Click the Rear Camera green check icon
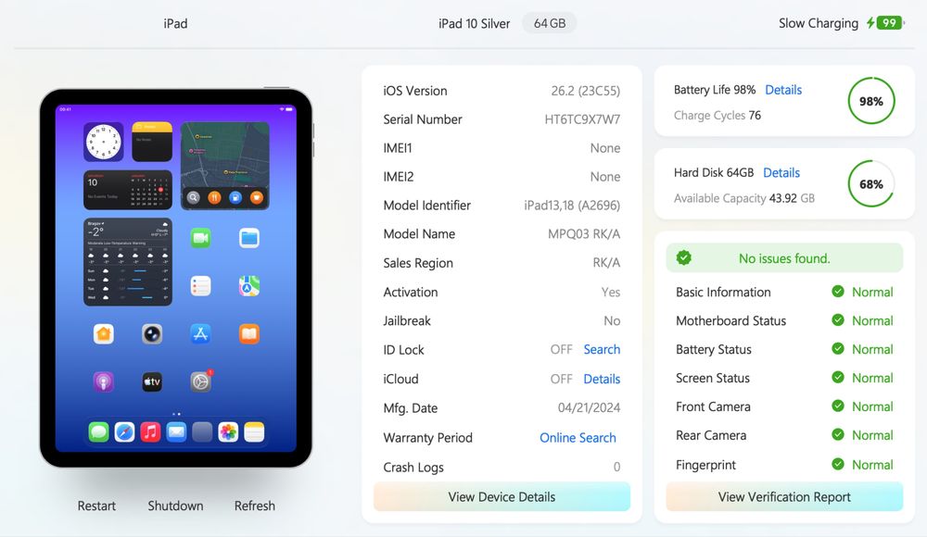Viewport: 927px width, 537px height. tap(838, 435)
